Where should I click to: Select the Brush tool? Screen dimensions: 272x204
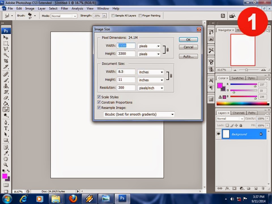[x=6, y=80]
